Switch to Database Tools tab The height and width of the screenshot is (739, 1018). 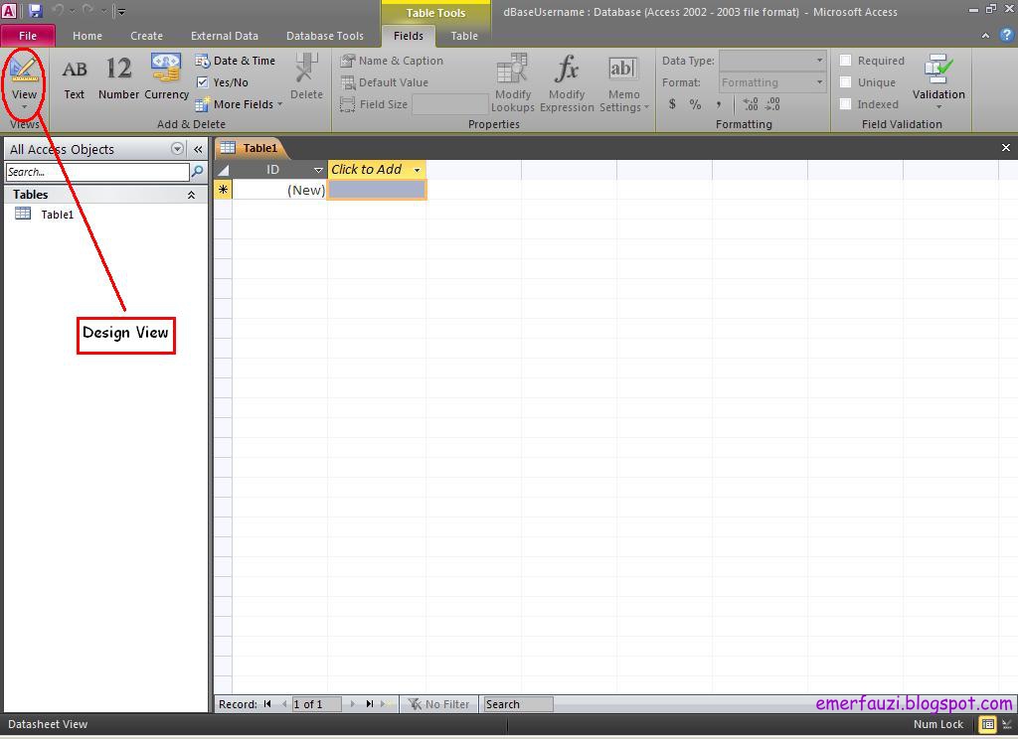[x=325, y=36]
